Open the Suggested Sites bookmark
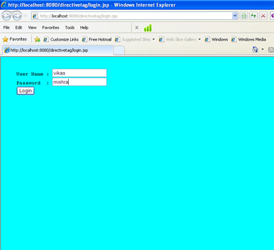The width and height of the screenshot is (274, 250). coord(133,39)
